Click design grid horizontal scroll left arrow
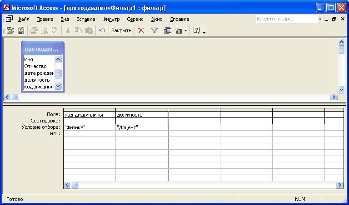The image size is (349, 205). [x=67, y=185]
